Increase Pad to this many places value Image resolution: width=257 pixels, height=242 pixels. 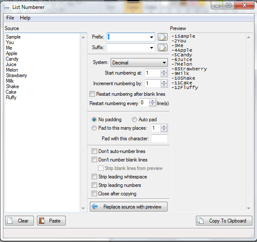(x=164, y=126)
